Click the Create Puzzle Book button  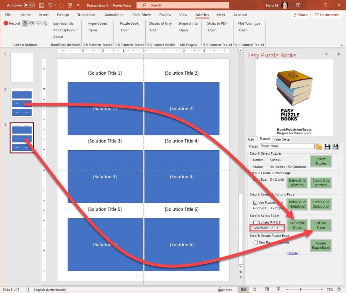(x=321, y=245)
